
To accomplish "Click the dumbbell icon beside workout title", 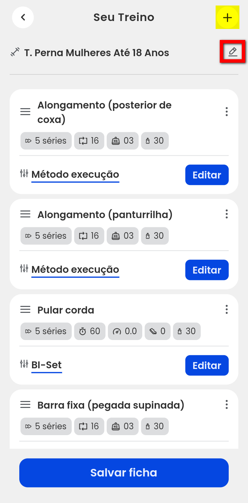I will (x=15, y=52).
